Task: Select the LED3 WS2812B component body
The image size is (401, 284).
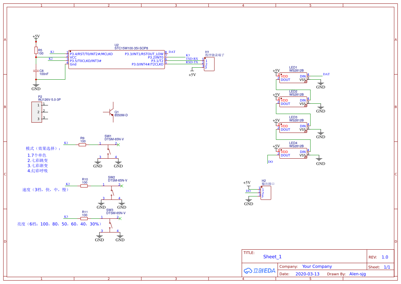Action: (293, 128)
